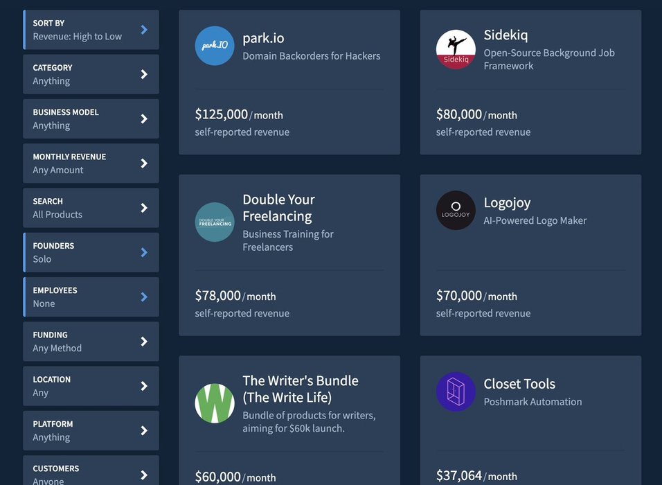Click "self-reported revenue" under park.io
The width and height of the screenshot is (662, 485).
click(242, 132)
